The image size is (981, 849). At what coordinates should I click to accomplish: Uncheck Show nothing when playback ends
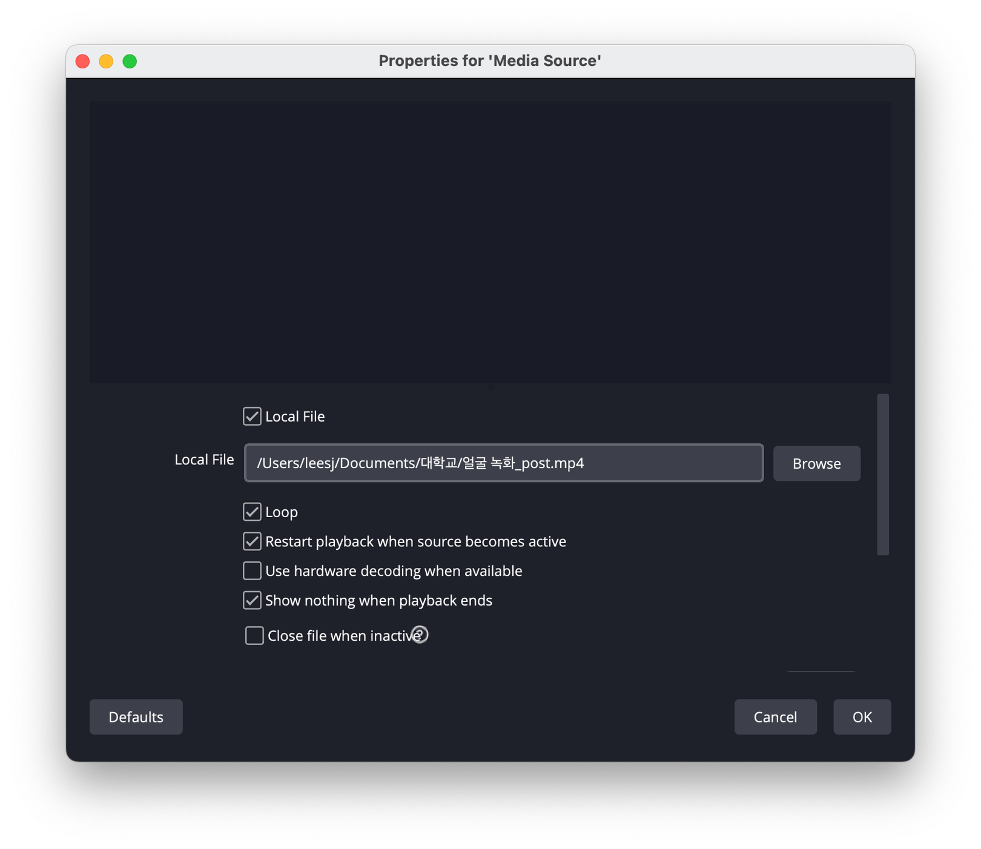coord(252,601)
